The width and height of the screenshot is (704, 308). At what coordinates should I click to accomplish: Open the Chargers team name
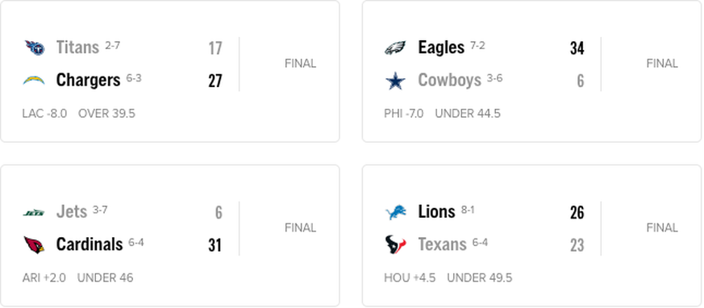(88, 81)
